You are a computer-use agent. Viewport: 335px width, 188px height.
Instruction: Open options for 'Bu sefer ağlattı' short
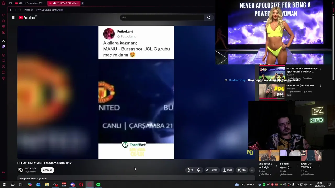[x=298, y=165]
